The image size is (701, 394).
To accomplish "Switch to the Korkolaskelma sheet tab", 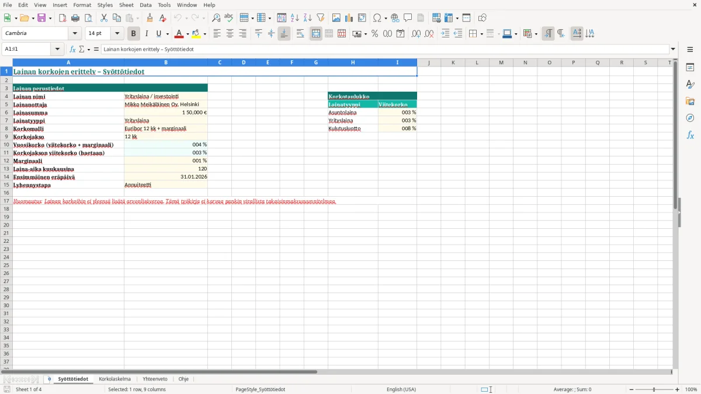I will coord(114,379).
